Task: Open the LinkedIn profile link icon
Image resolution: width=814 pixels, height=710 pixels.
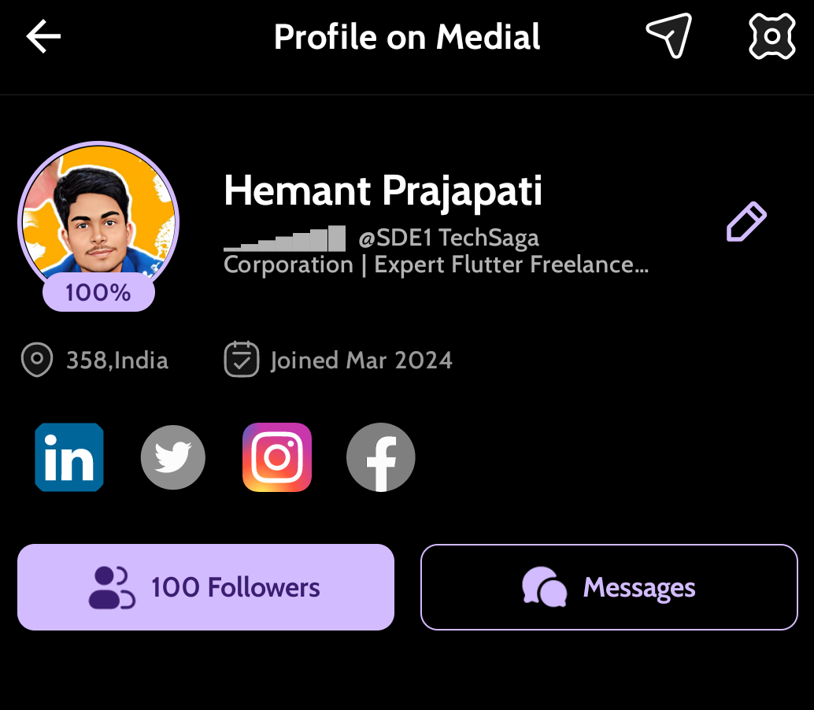Action: point(69,457)
